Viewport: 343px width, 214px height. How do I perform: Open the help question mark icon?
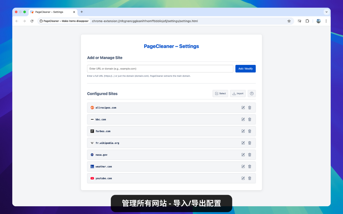click(x=251, y=93)
